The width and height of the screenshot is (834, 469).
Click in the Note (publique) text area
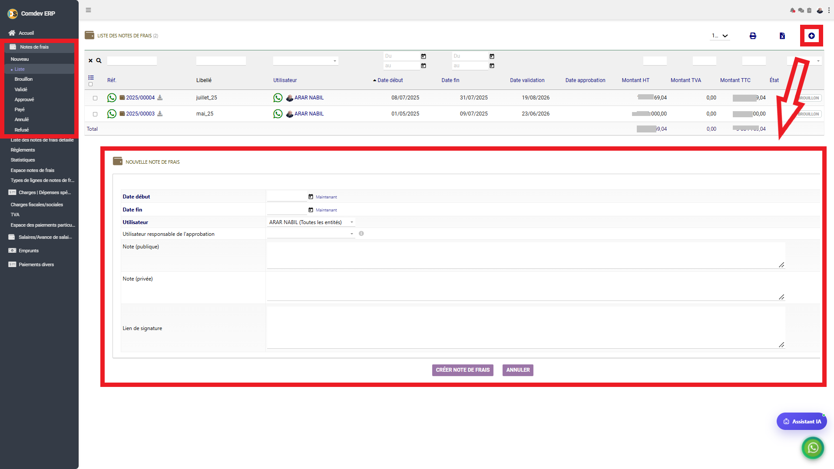click(x=526, y=255)
